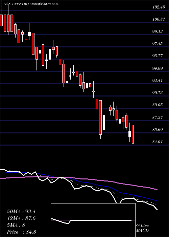Click the 94.09 price axis label
The width and height of the screenshot is (169, 237).
(158, 68)
